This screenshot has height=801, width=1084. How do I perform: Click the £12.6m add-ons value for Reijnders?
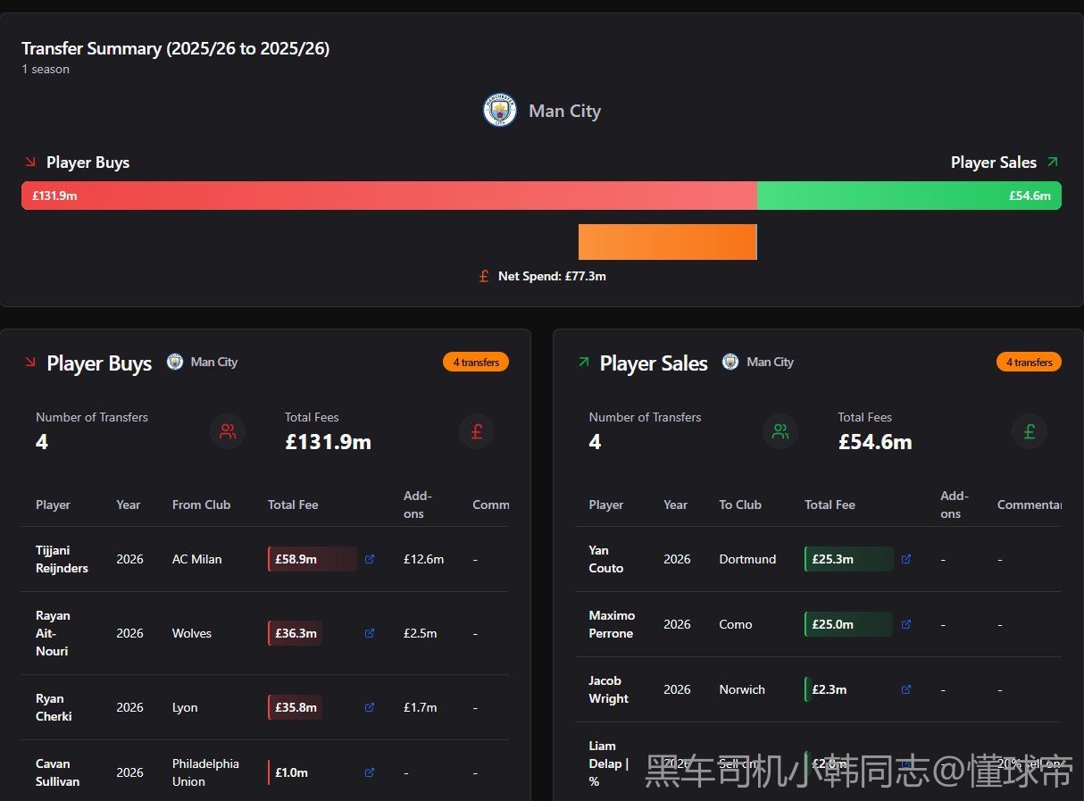tap(423, 559)
